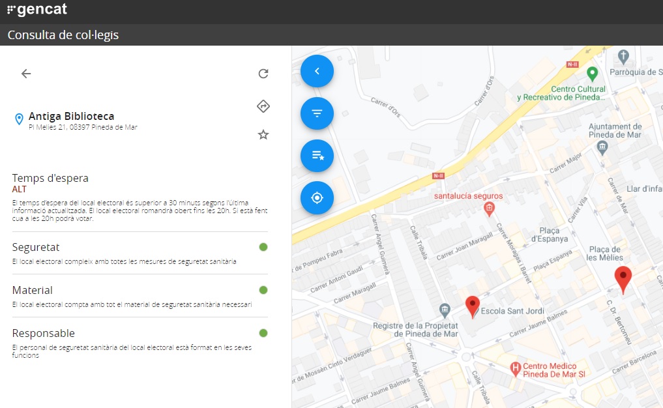The height and width of the screenshot is (408, 663).
Task: Click Responsable heading
Action: coord(44,333)
